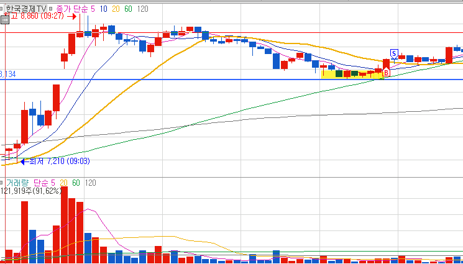Open the data grid table icon
Screen dimensions: 463x264
point(5,20)
